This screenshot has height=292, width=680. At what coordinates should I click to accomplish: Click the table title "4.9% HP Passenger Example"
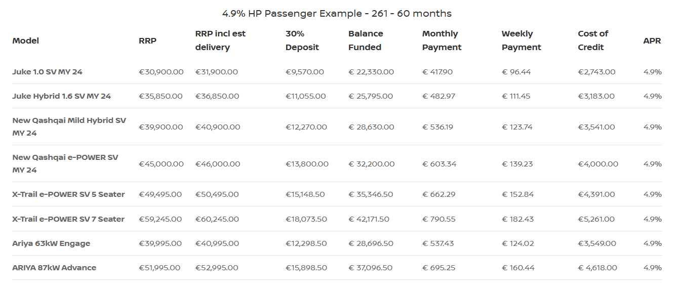337,14
